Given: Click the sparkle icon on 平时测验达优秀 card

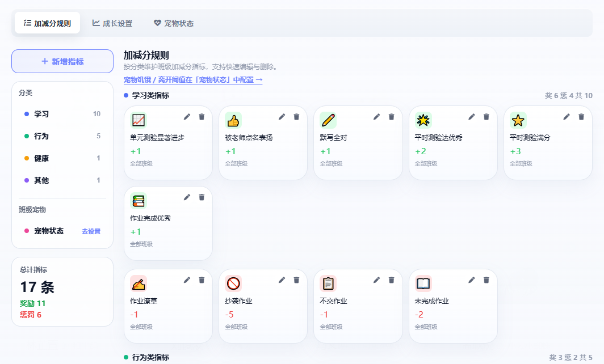Looking at the screenshot, I should coord(423,120).
